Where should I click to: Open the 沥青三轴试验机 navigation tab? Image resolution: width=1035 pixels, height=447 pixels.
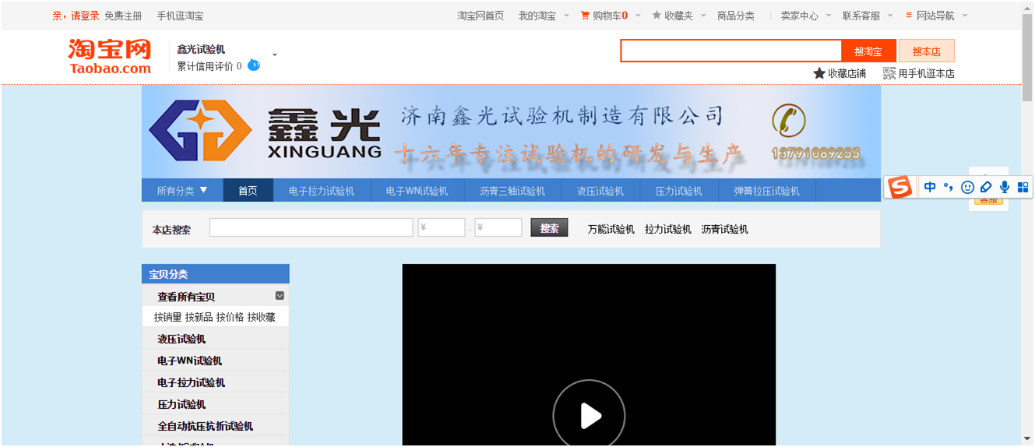[512, 191]
